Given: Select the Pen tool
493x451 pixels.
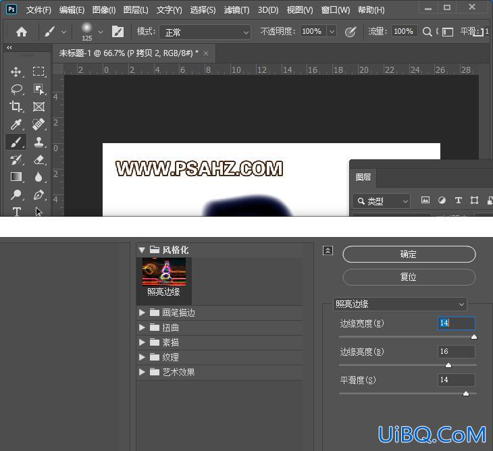Looking at the screenshot, I should [38, 195].
